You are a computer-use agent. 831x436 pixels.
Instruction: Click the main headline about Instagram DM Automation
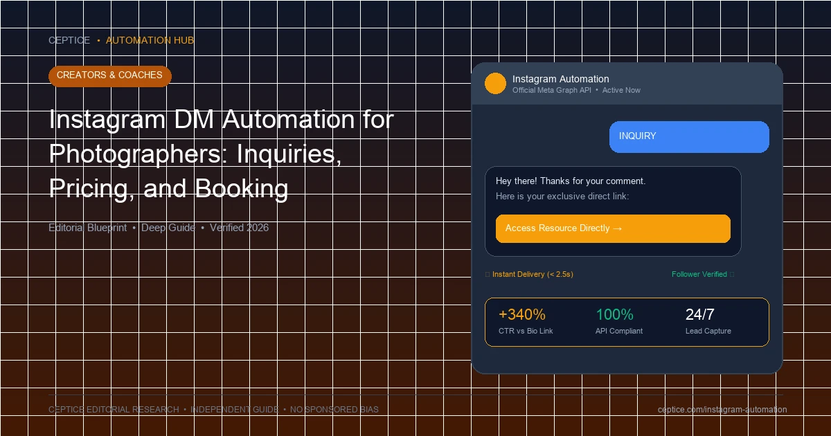point(222,154)
